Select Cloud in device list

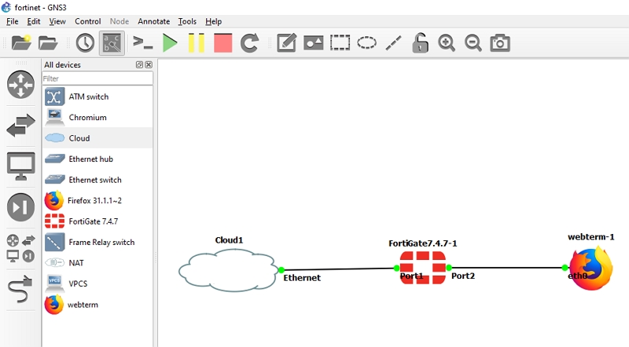(x=97, y=138)
